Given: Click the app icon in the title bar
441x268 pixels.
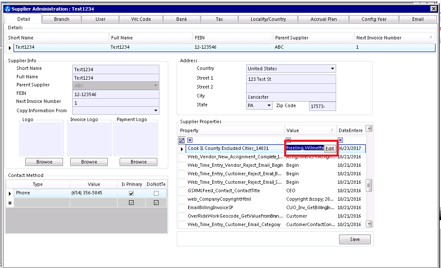Looking at the screenshot, I should click(8, 9).
